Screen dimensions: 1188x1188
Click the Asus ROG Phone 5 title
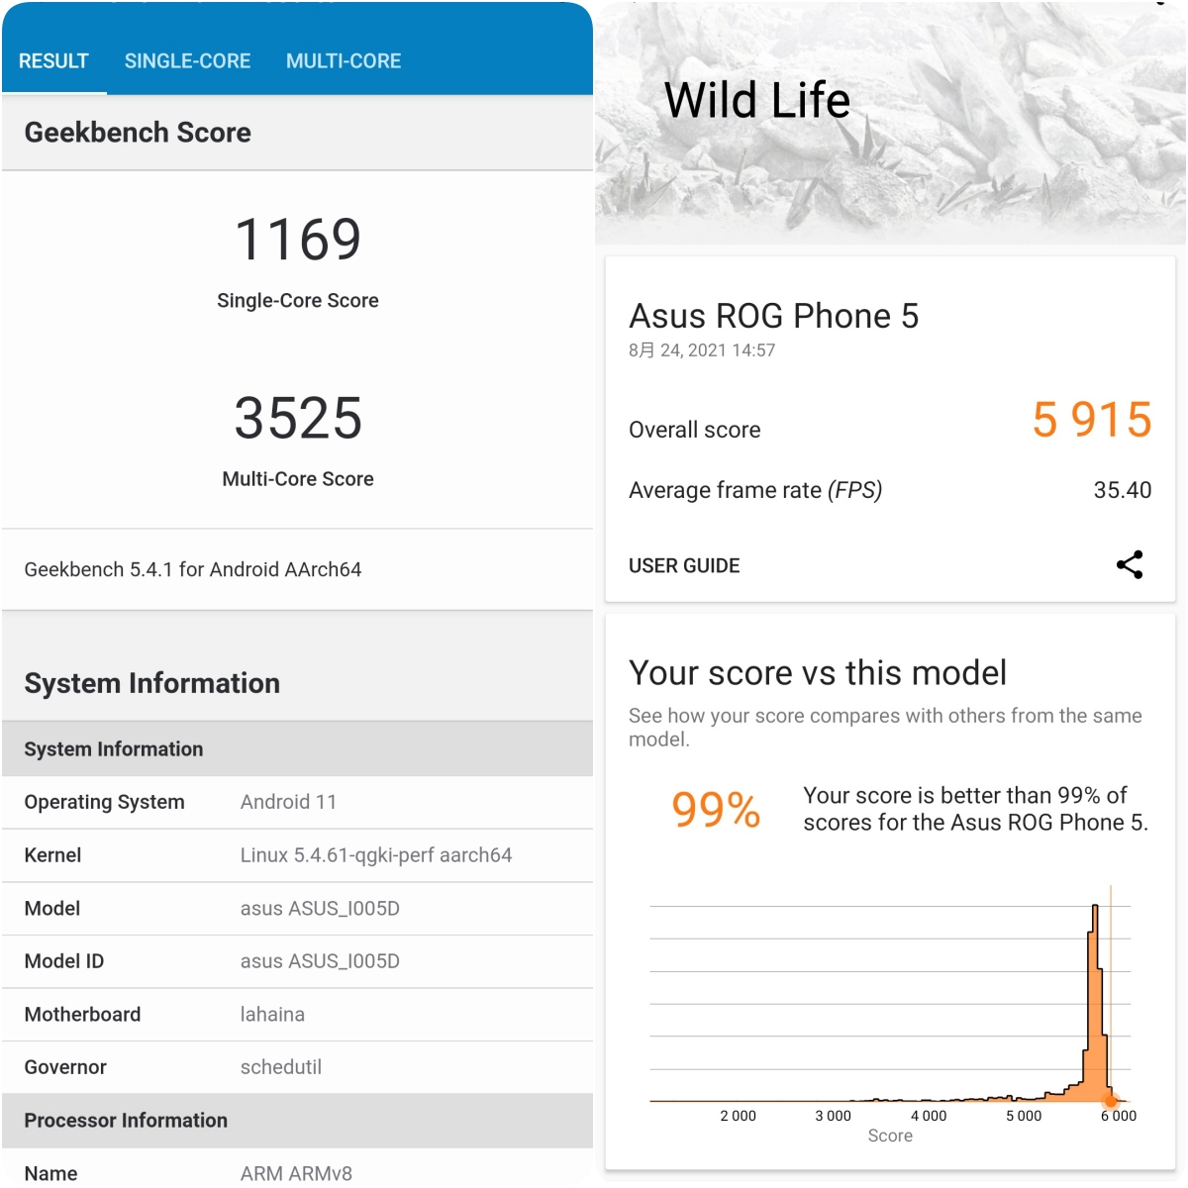(773, 316)
